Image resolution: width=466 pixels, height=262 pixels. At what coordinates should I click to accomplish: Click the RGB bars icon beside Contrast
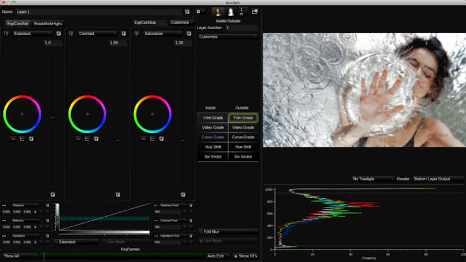[71, 34]
